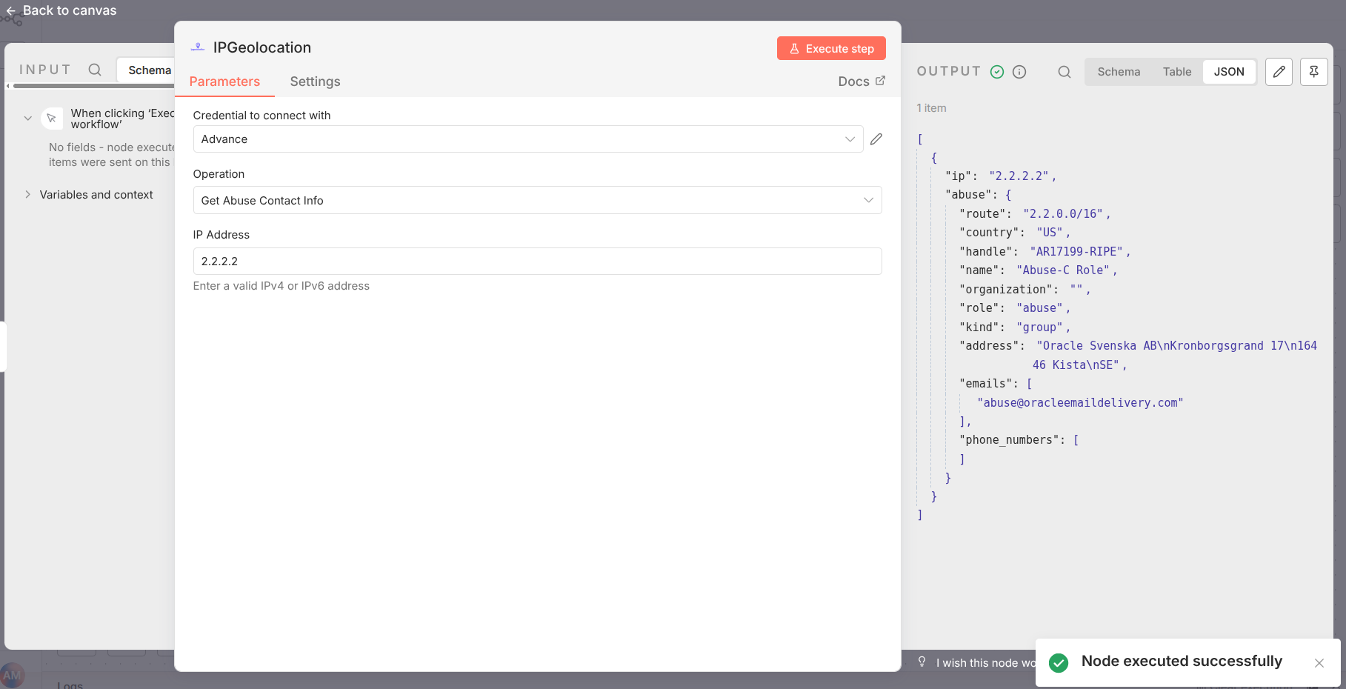Edit the Advance credential with pencil icon
1346x689 pixels.
[876, 139]
